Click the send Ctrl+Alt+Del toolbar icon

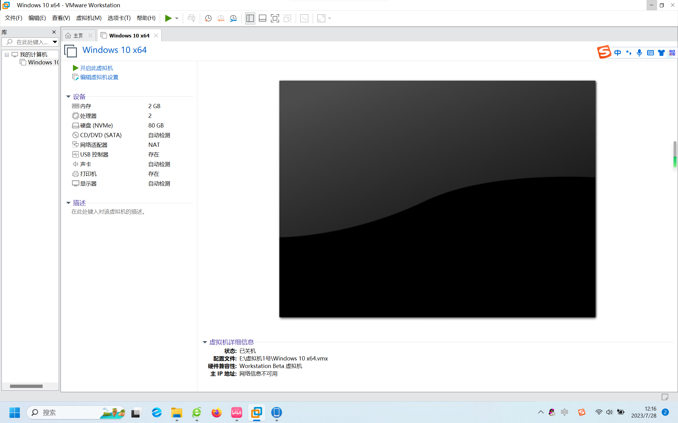191,18
